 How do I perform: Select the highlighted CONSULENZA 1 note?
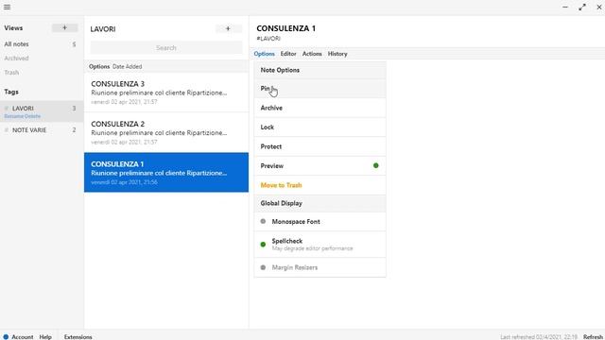point(166,172)
